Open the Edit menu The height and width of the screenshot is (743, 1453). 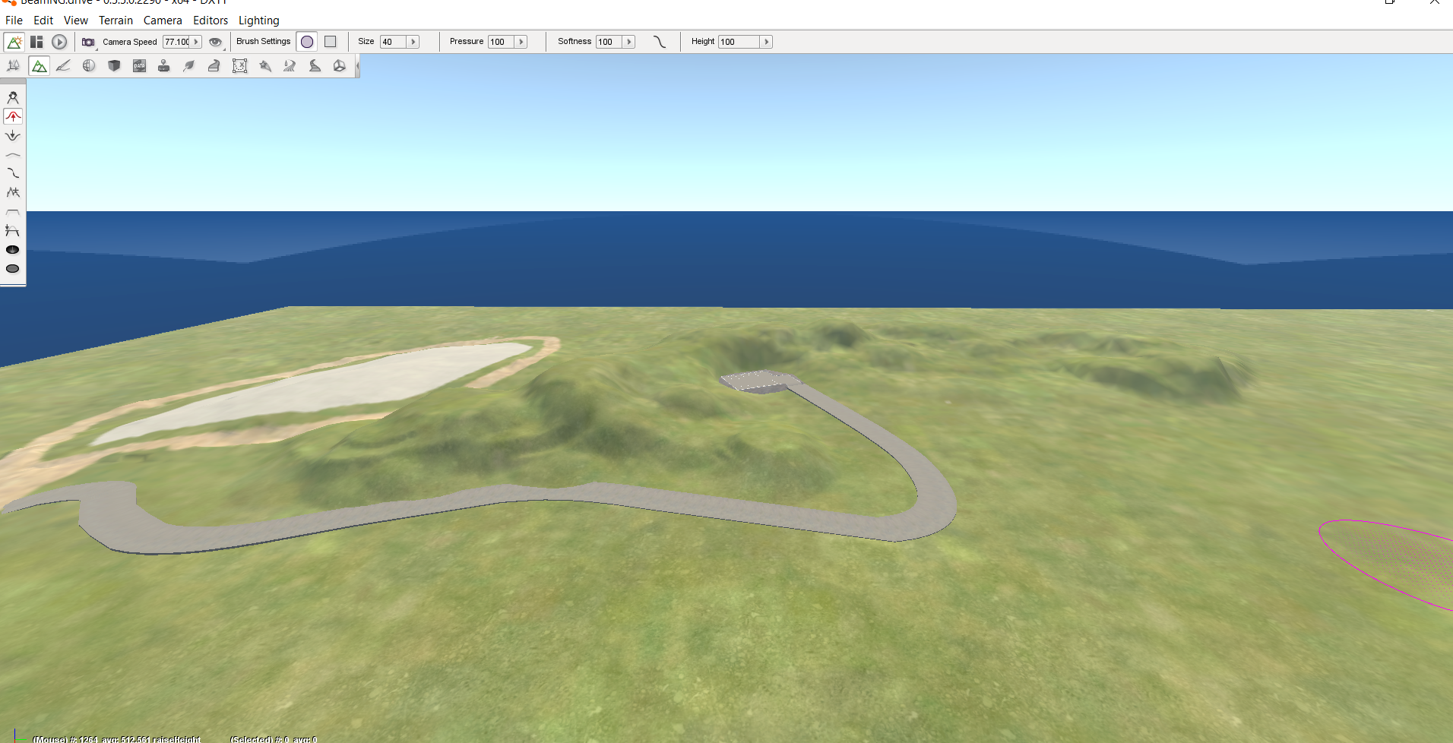click(x=43, y=21)
